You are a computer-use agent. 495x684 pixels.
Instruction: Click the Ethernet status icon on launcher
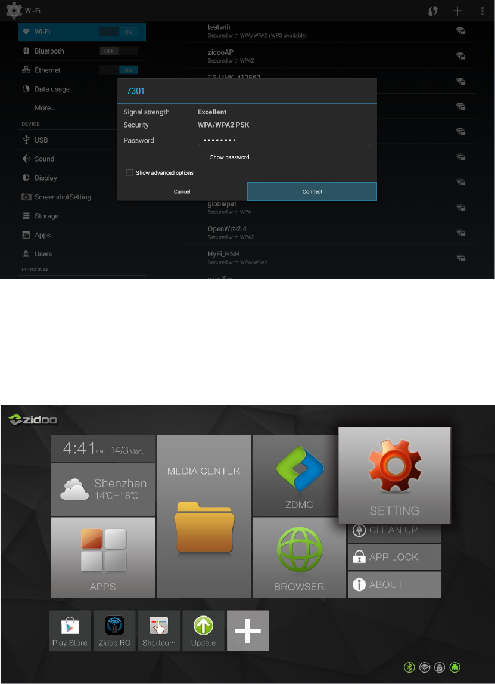(x=455, y=667)
